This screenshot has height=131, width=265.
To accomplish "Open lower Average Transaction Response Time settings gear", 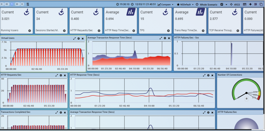I will click(x=208, y=112).
